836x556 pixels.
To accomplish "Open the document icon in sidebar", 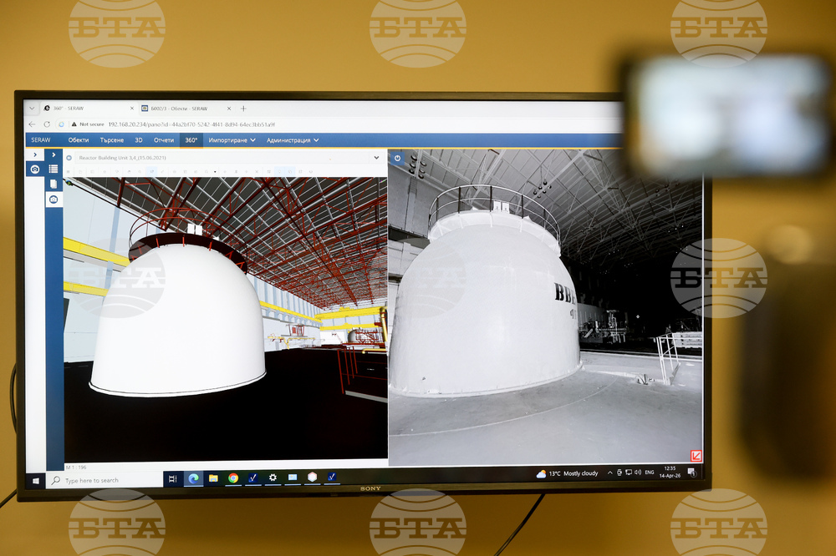I will point(54,184).
